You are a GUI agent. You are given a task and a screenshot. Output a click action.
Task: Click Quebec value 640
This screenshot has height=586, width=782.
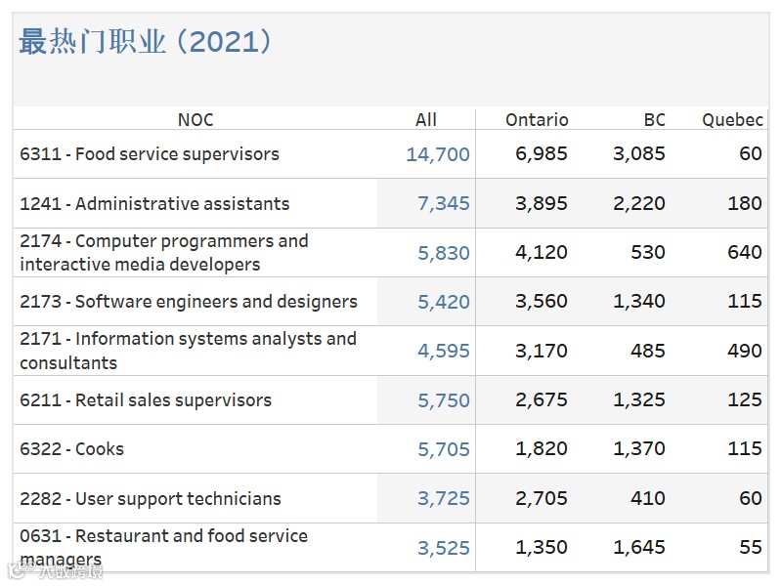745,252
